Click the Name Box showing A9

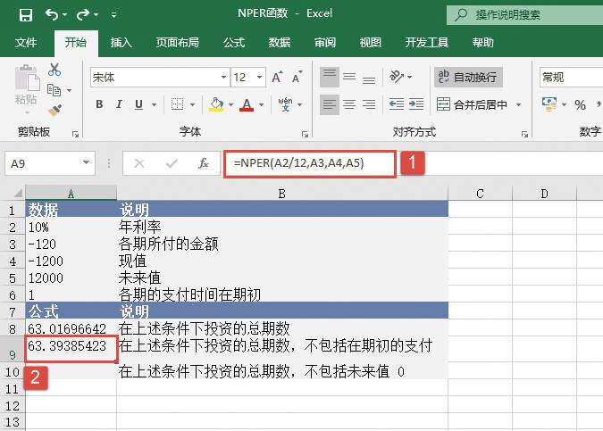(x=50, y=163)
